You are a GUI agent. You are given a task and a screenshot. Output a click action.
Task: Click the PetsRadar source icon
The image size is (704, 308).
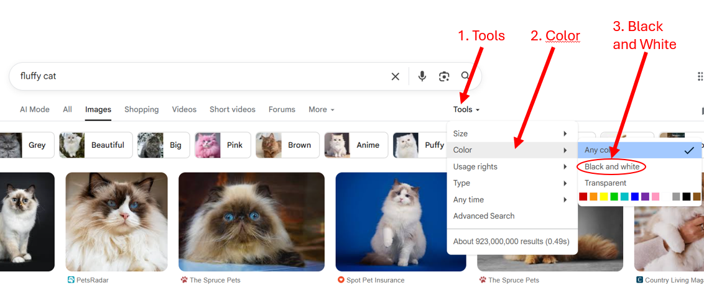pos(70,280)
